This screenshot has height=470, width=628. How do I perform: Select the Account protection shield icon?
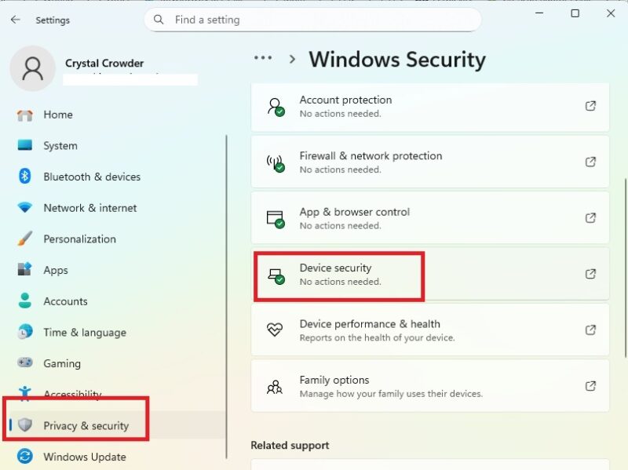[276, 106]
